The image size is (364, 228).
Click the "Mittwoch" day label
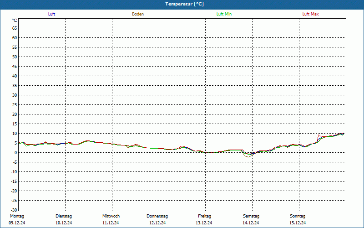click(111, 216)
